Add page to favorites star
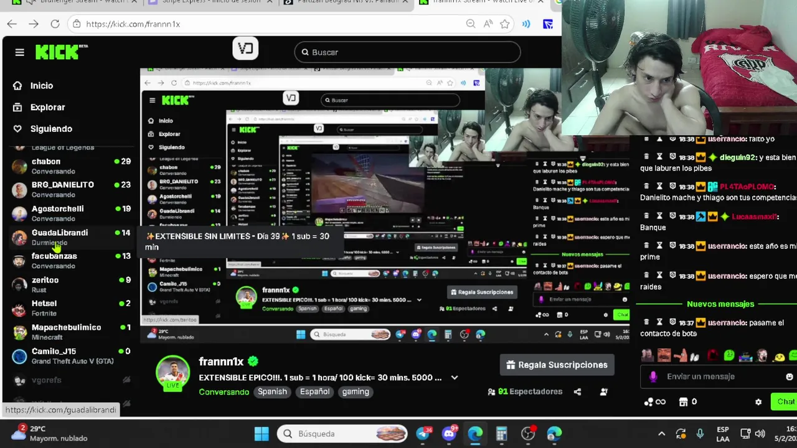The height and width of the screenshot is (448, 797). click(x=505, y=24)
